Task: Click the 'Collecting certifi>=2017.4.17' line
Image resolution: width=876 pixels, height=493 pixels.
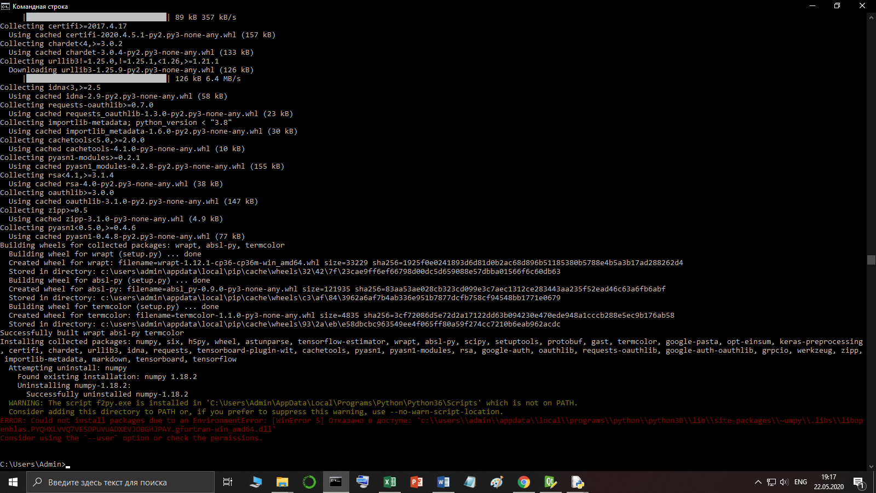Action: pos(64,26)
